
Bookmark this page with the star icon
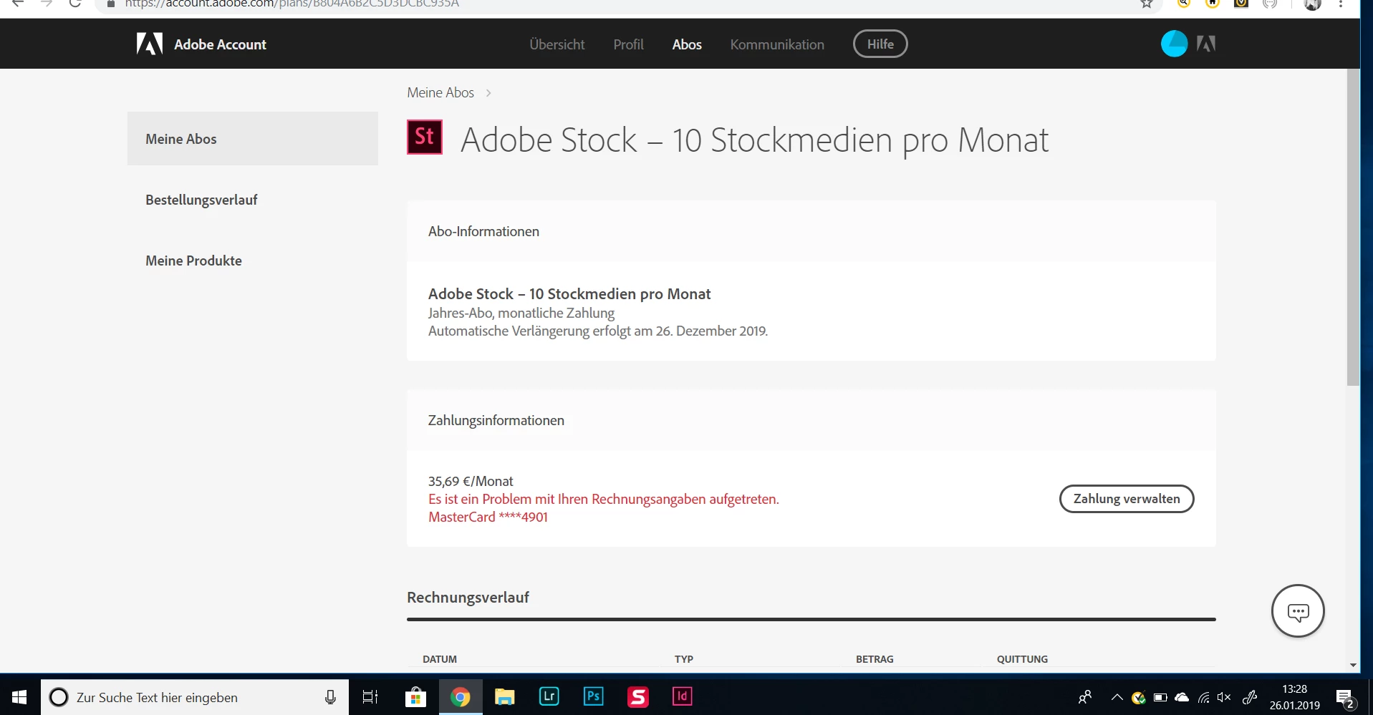click(1147, 4)
